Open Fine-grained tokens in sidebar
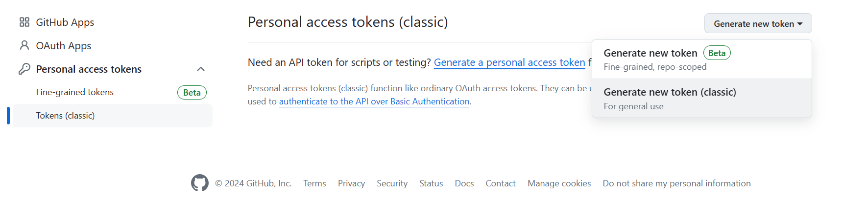This screenshot has width=843, height=201. (x=74, y=92)
